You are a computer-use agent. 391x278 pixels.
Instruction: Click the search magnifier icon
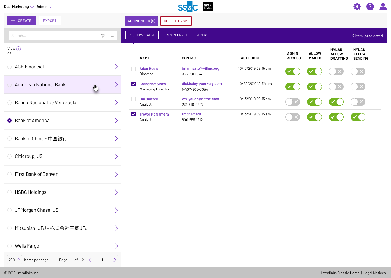(x=112, y=36)
